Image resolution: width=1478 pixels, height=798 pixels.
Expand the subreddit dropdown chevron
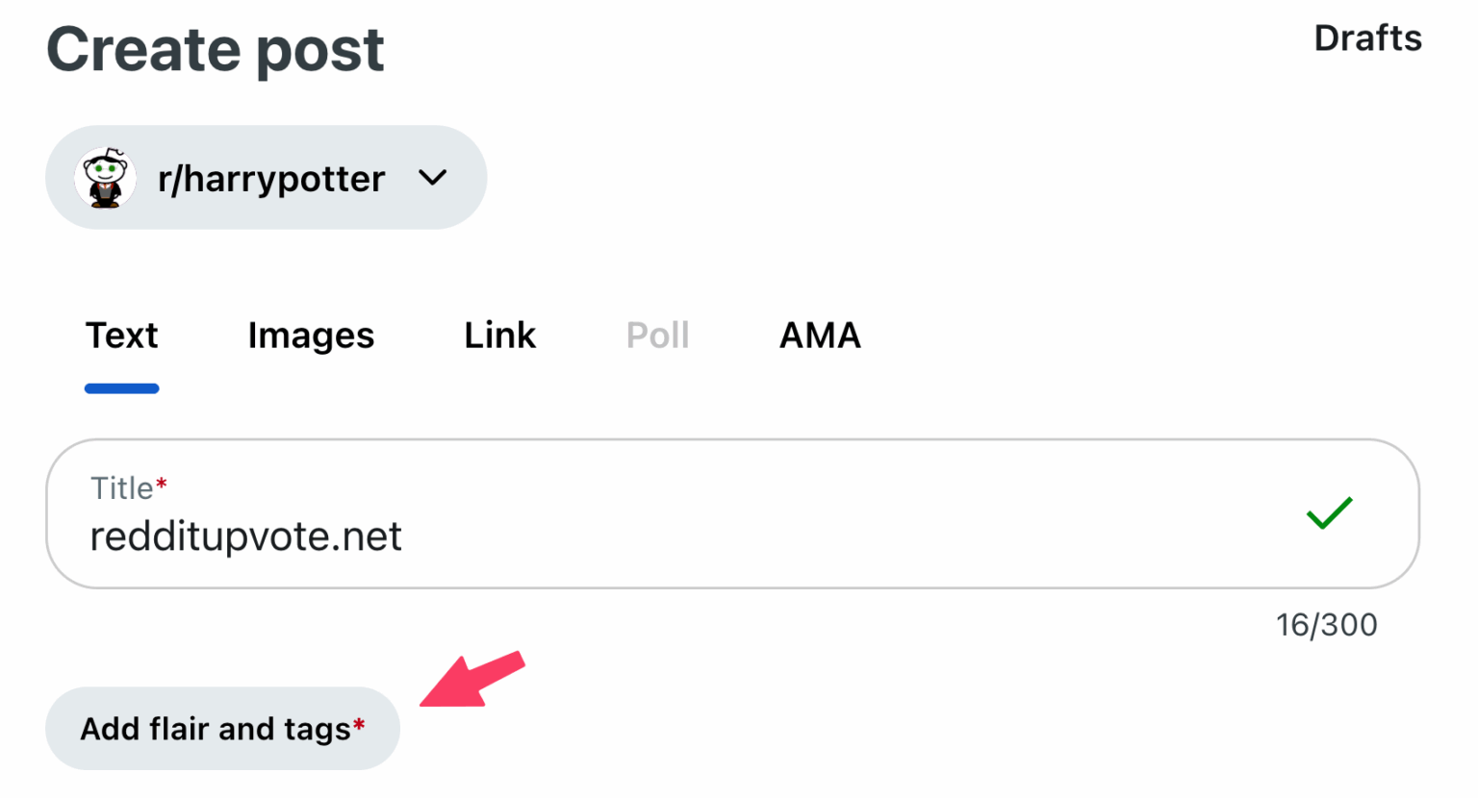[433, 178]
